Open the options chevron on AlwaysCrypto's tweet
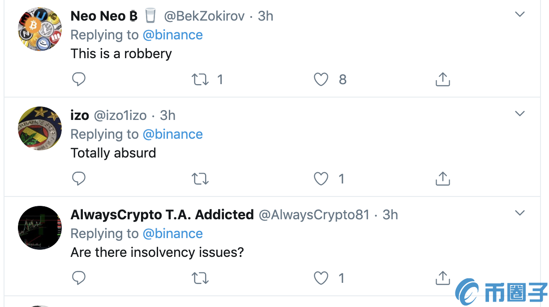This screenshot has width=549, height=307. (519, 213)
